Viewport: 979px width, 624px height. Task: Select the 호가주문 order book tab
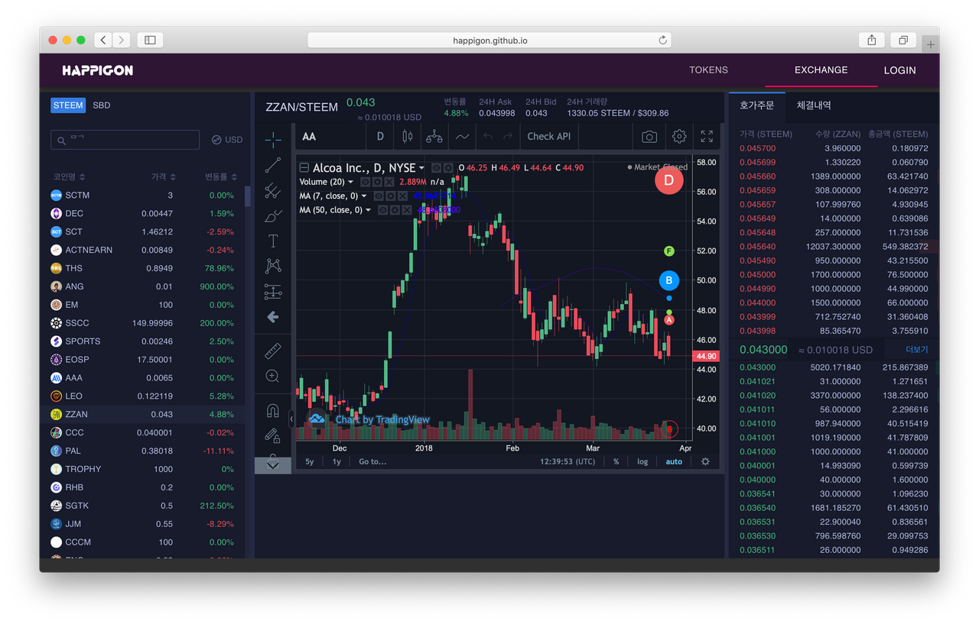click(756, 105)
